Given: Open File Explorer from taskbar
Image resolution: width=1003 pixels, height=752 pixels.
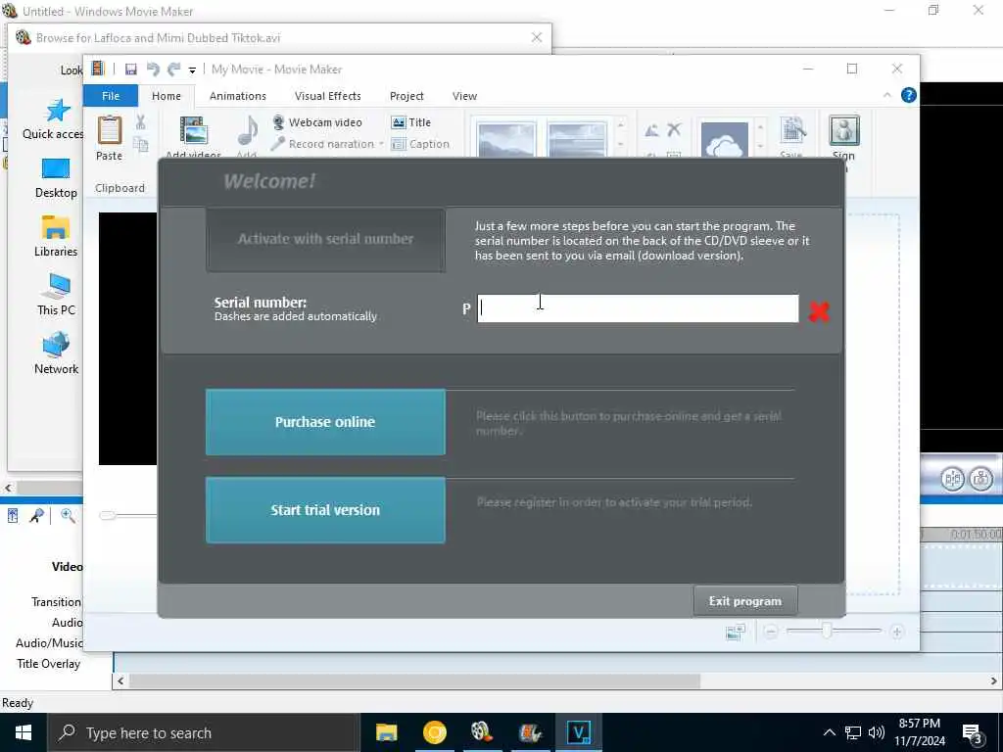Looking at the screenshot, I should coord(386,732).
